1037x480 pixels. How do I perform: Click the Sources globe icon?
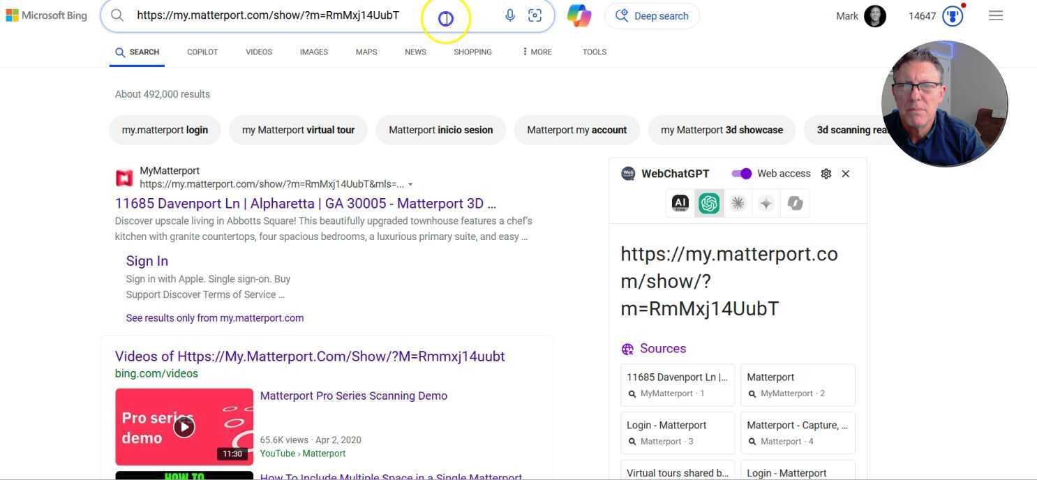pos(627,350)
